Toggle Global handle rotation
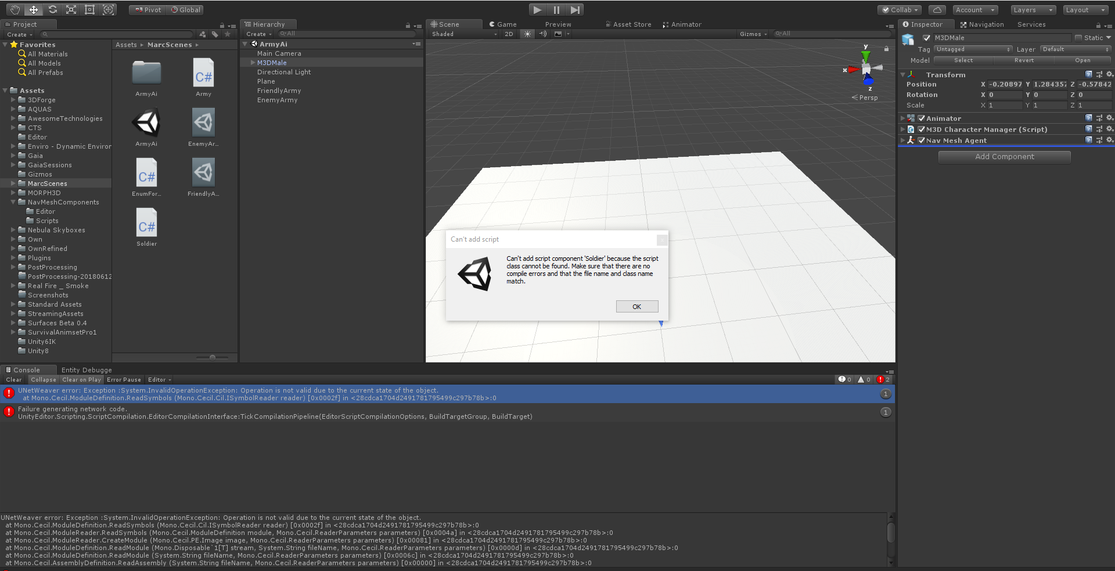The height and width of the screenshot is (571, 1115). click(x=185, y=10)
